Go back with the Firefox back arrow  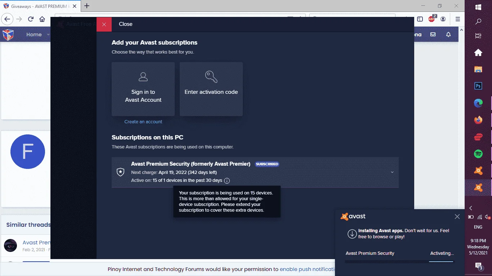[x=8, y=19]
